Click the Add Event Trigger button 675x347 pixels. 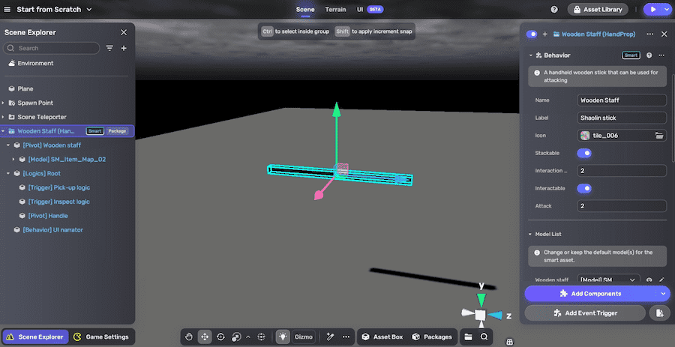pyautogui.click(x=586, y=313)
